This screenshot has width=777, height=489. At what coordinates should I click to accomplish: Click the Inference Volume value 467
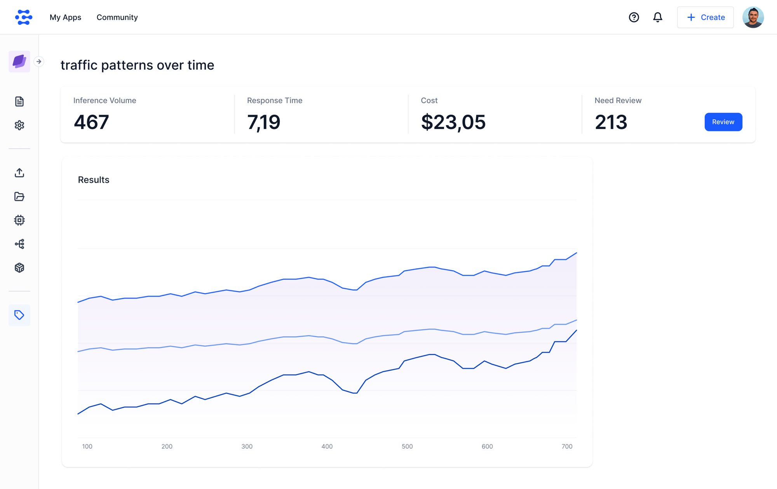click(x=91, y=122)
